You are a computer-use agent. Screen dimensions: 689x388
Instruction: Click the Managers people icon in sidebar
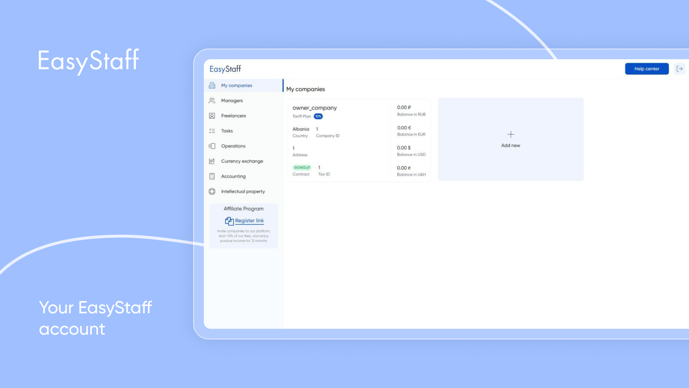212,100
